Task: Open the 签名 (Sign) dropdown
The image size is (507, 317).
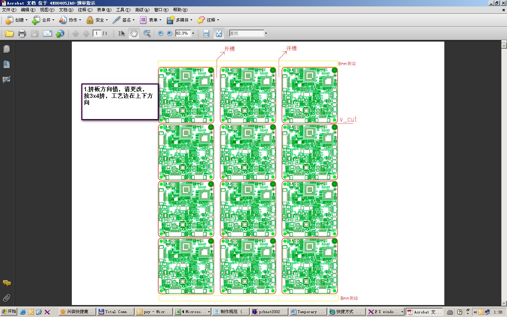Action: point(124,20)
